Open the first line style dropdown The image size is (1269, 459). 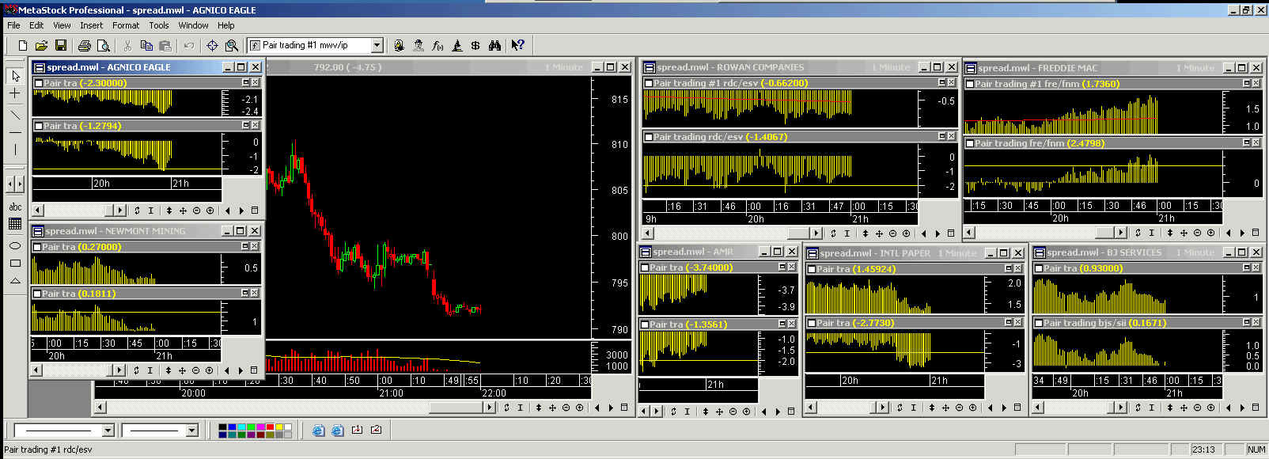(108, 431)
